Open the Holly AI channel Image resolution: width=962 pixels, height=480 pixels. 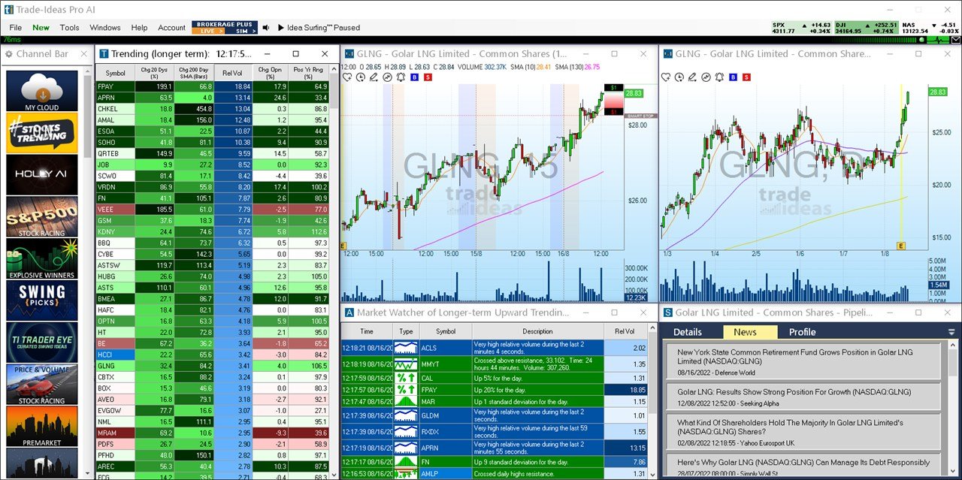pyautogui.click(x=42, y=174)
